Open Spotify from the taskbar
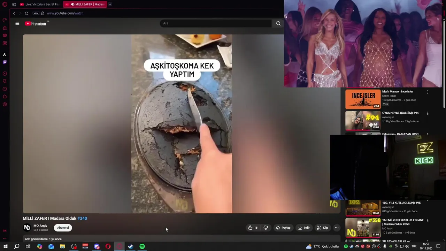Image resolution: width=446 pixels, height=251 pixels. pos(142,246)
